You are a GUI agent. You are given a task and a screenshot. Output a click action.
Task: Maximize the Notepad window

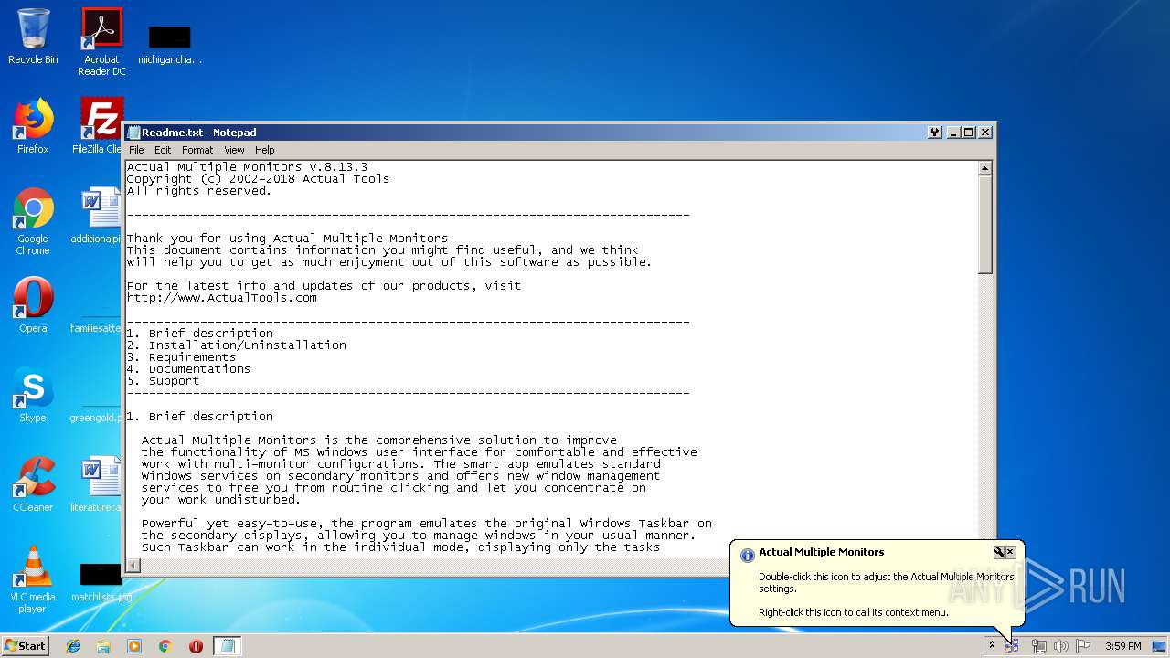coord(969,133)
